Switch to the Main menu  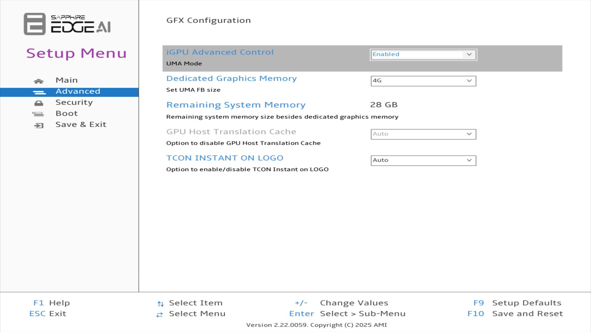click(66, 80)
